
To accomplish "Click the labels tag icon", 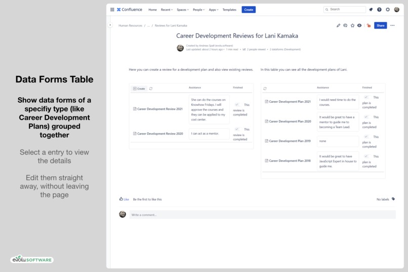I will pos(393,199).
